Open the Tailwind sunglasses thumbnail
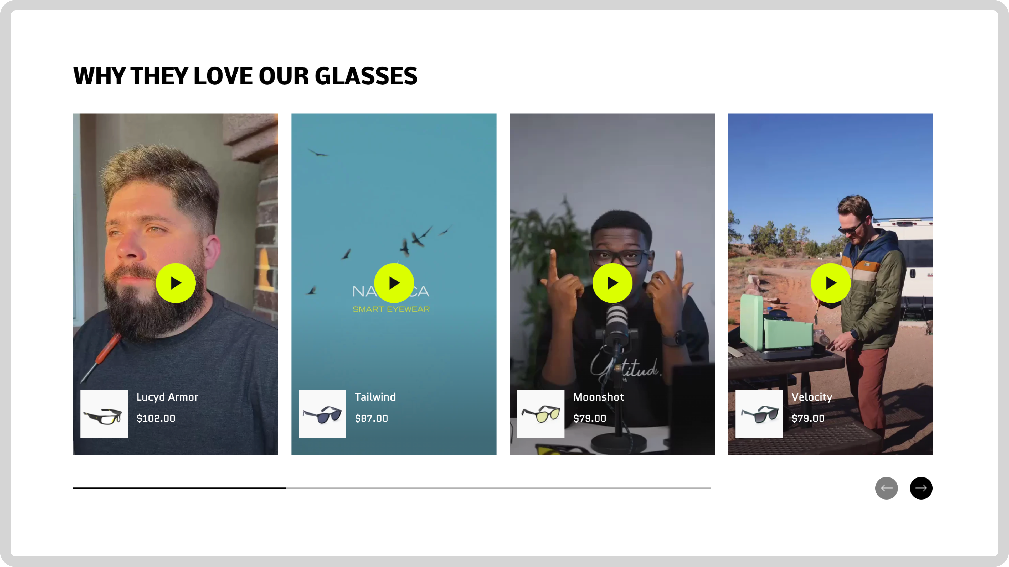The image size is (1009, 567). pyautogui.click(x=322, y=414)
